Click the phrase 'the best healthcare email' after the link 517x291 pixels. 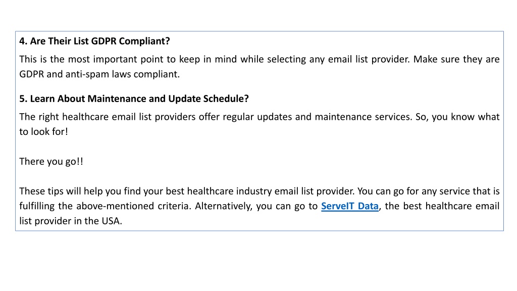coord(442,206)
